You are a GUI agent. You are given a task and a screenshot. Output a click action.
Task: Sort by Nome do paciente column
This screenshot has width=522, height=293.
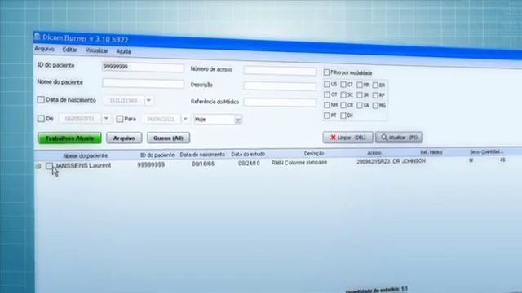pyautogui.click(x=86, y=155)
